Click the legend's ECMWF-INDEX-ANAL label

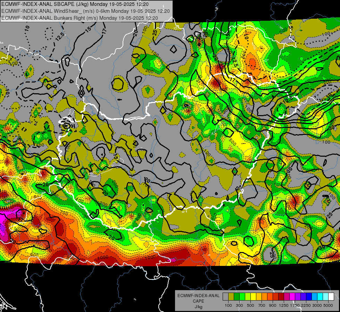(x=198, y=296)
